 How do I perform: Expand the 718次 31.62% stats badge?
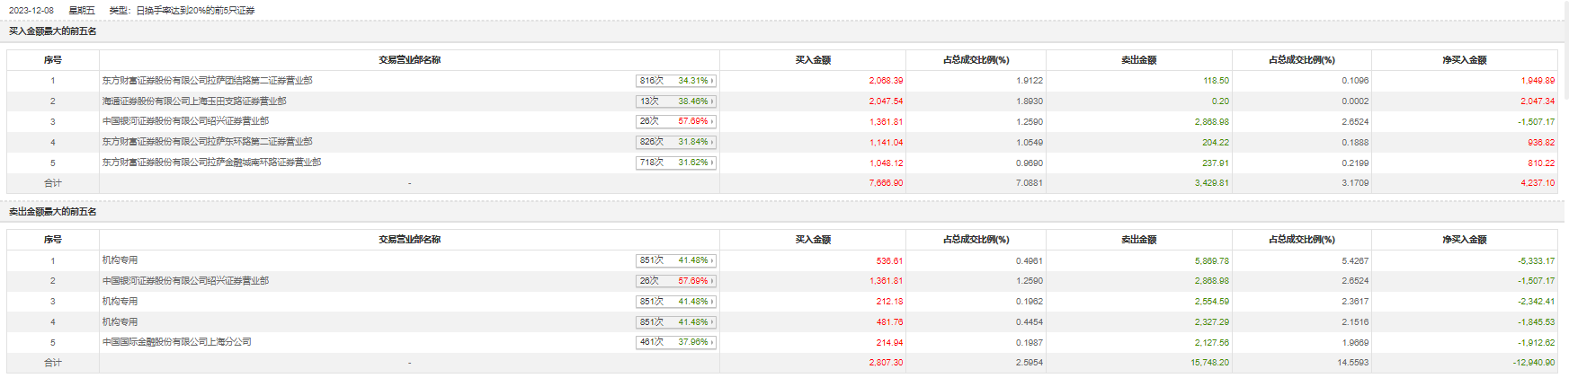(676, 163)
